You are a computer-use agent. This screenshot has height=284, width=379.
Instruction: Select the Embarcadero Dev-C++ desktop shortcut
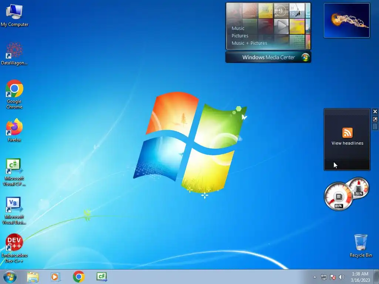(14, 248)
